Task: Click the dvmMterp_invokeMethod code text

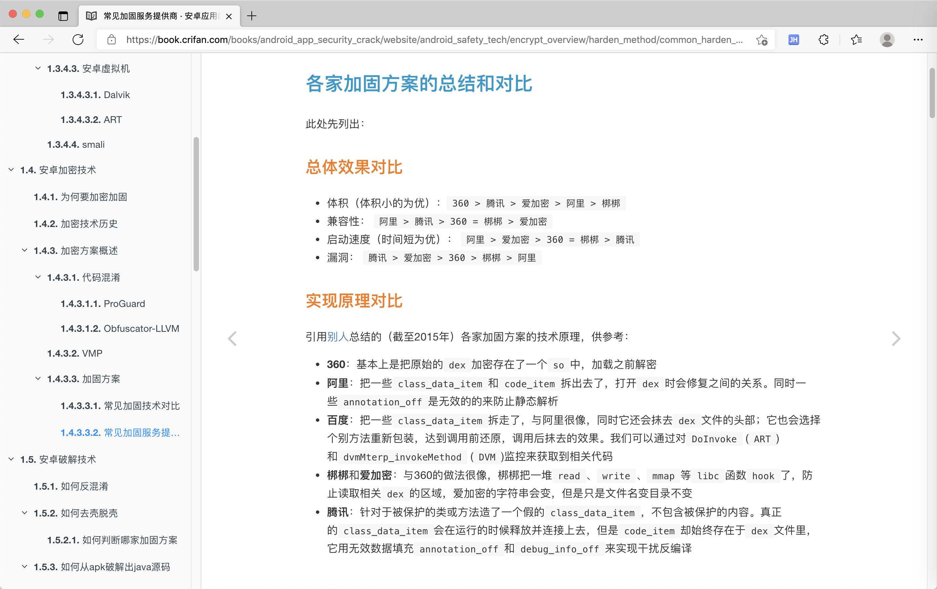Action: click(x=402, y=457)
